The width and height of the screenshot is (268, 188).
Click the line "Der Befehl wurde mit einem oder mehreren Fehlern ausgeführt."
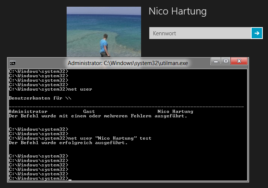click(x=98, y=116)
